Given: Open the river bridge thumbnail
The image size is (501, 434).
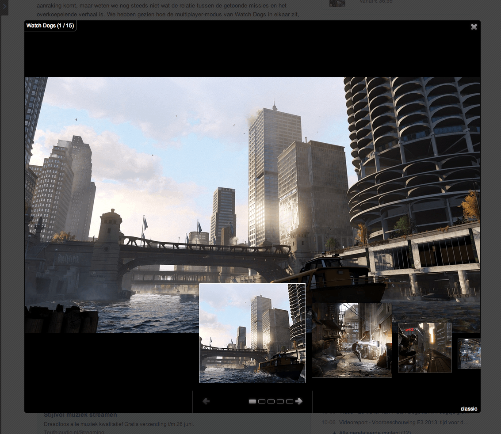Looking at the screenshot, I should click(252, 333).
